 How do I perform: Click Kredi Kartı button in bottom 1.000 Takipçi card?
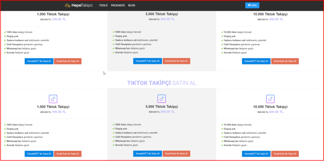coord(68,154)
